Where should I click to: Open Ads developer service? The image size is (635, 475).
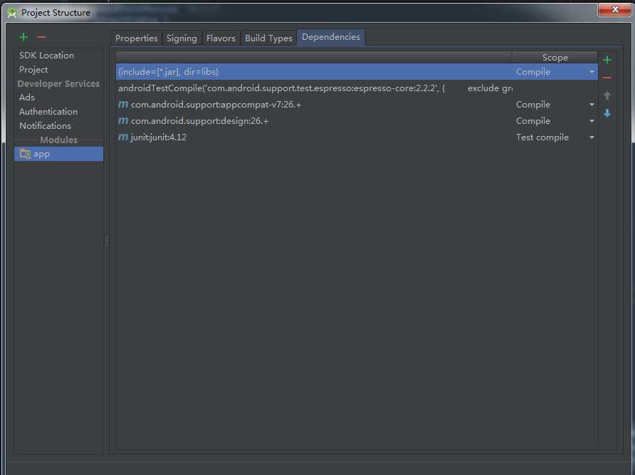27,98
